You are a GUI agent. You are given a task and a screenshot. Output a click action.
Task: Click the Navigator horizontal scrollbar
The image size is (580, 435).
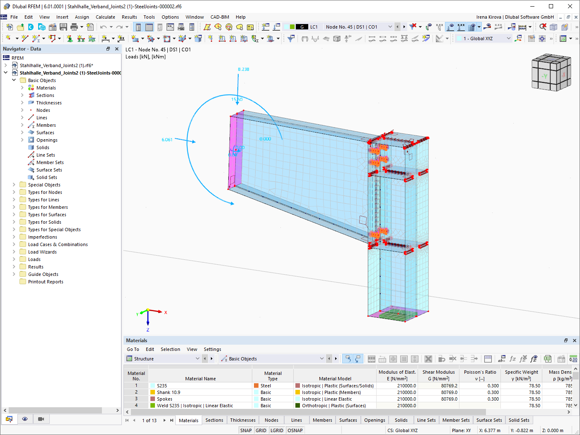[56, 410]
